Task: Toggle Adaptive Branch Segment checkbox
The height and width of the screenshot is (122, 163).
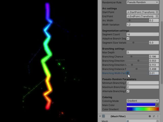Action: click(128, 38)
